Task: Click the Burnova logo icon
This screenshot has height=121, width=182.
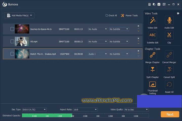Action: tap(5, 4)
